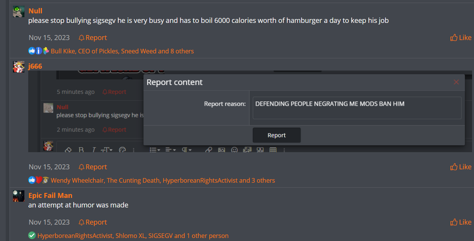The image size is (474, 241).
Task: Open Epic Fail Man's avatar
Action: (x=18, y=196)
